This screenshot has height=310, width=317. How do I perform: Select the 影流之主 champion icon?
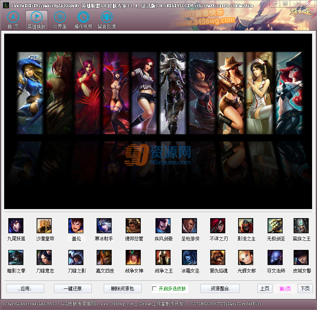pos(246,226)
